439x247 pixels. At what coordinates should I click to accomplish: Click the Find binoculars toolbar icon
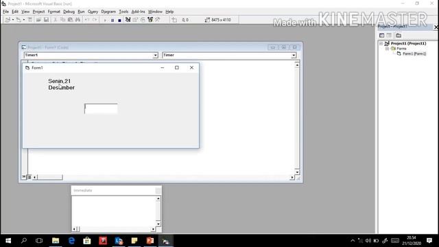(78, 20)
